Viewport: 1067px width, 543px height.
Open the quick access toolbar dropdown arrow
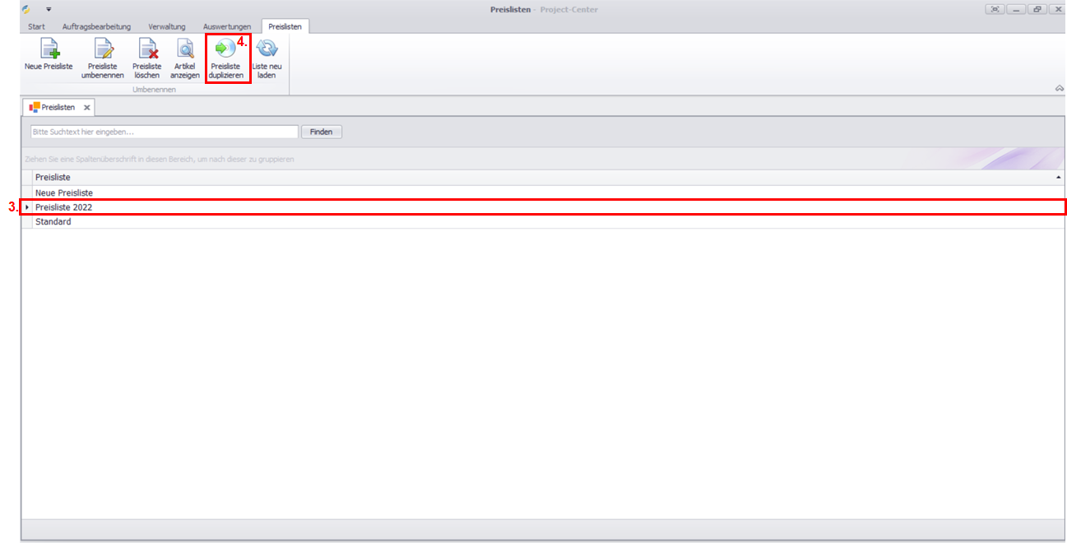(x=49, y=9)
